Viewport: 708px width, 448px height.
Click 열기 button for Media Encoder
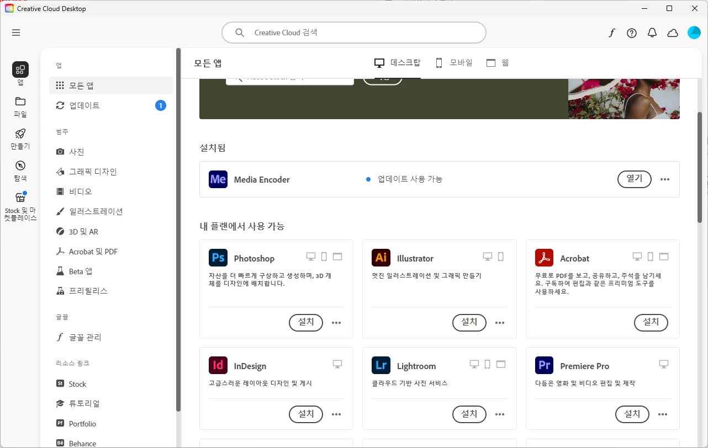pyautogui.click(x=634, y=179)
